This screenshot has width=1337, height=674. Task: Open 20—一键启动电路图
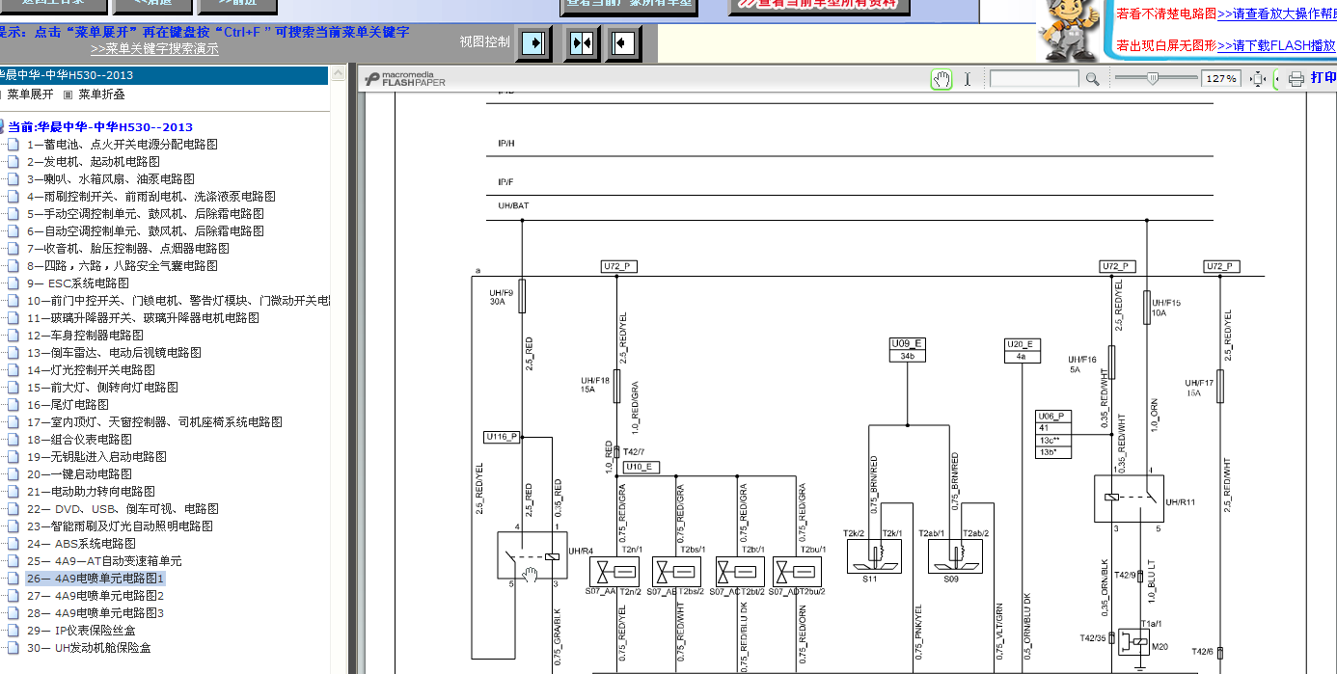(79, 474)
